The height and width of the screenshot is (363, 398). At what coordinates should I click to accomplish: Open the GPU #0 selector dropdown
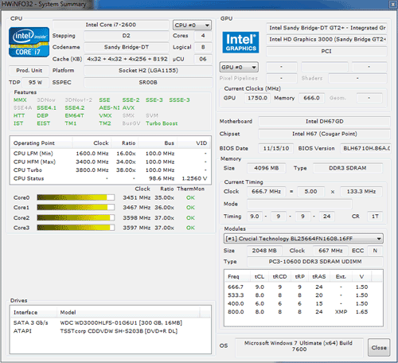pos(239,67)
